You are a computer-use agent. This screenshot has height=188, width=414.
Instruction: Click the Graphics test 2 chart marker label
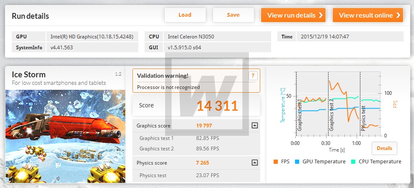tap(331, 115)
